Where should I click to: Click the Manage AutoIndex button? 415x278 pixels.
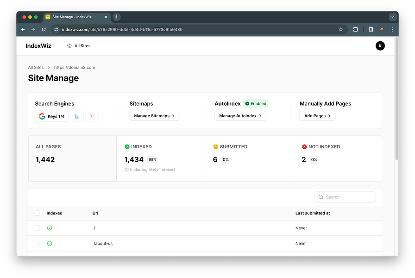(240, 116)
